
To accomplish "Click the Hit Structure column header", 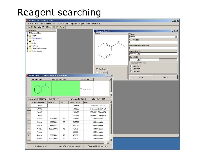I will [41, 79].
